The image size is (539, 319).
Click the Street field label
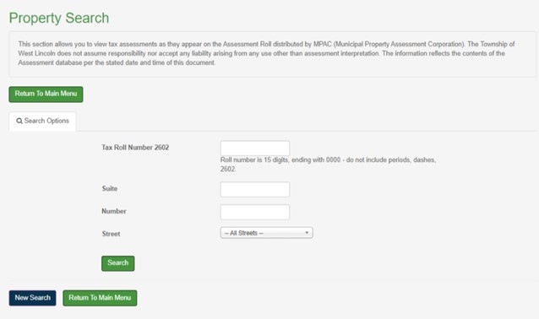[x=111, y=234]
